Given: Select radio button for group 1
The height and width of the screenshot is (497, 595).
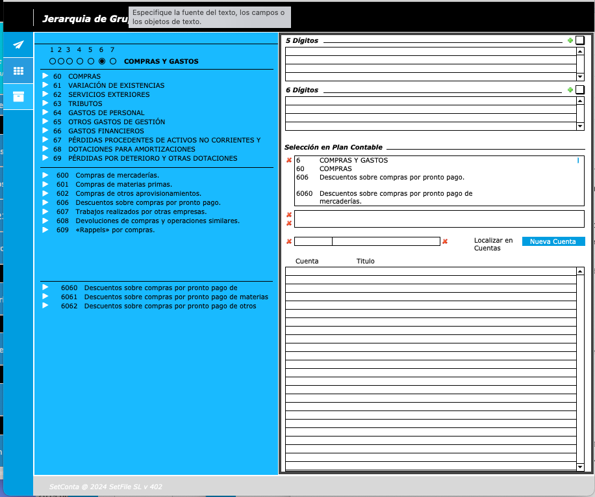Looking at the screenshot, I should [53, 61].
